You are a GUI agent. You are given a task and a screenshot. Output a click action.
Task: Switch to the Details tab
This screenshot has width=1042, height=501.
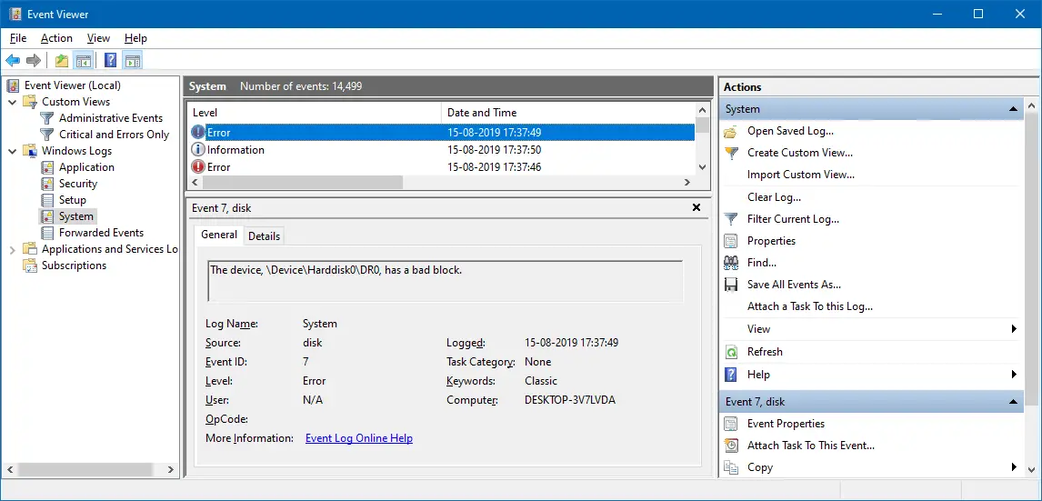tap(264, 235)
